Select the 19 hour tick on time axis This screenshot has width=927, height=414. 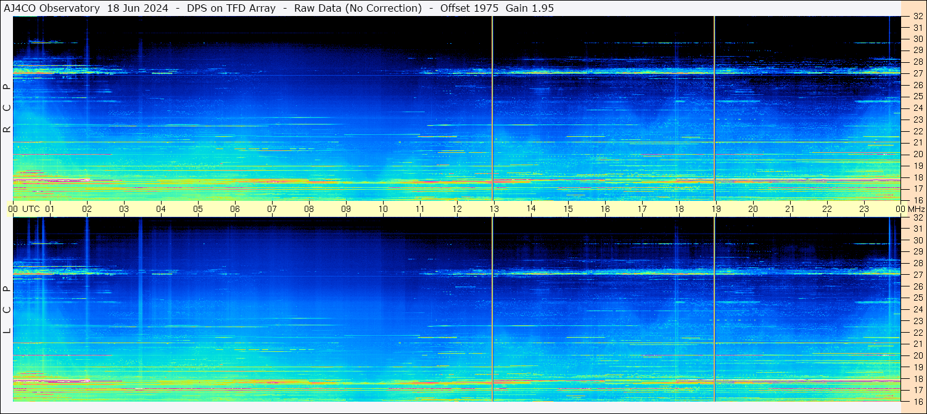716,209
